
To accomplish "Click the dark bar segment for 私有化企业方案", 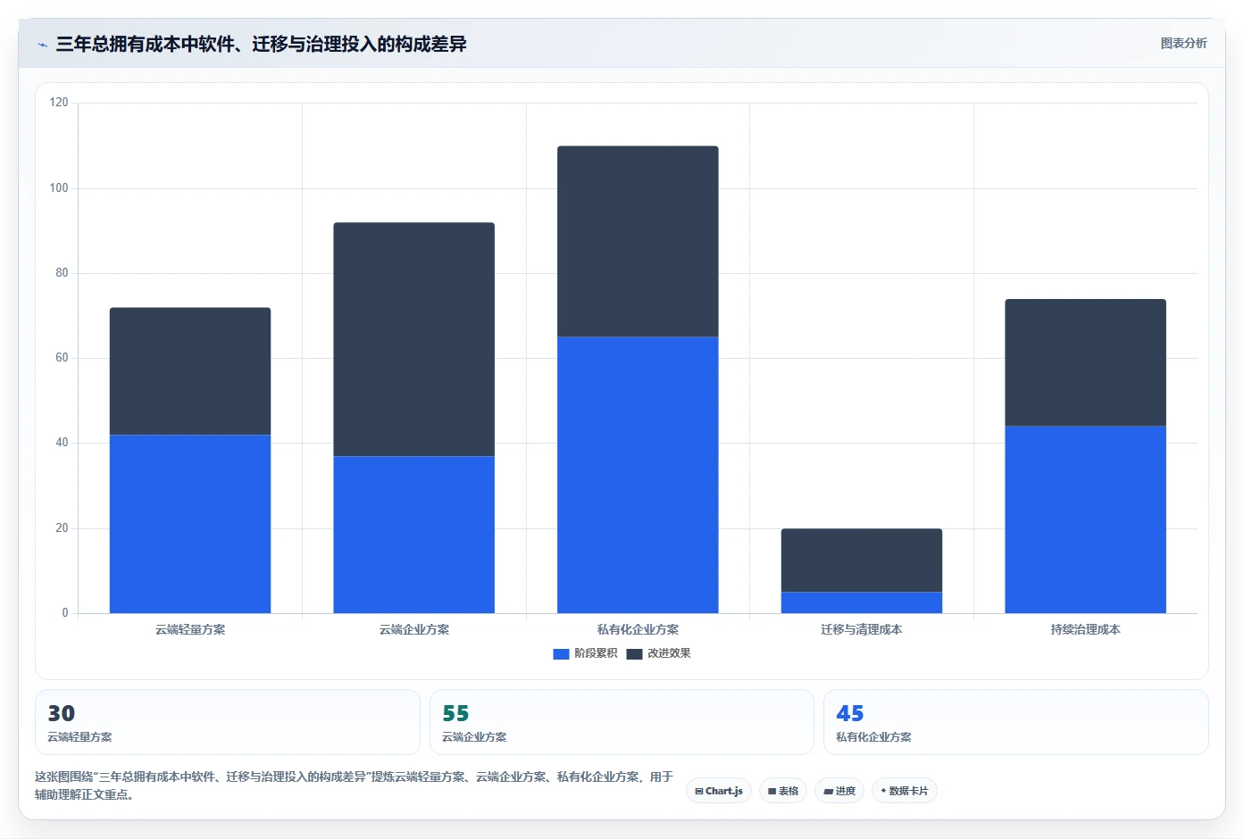I will pos(638,241).
